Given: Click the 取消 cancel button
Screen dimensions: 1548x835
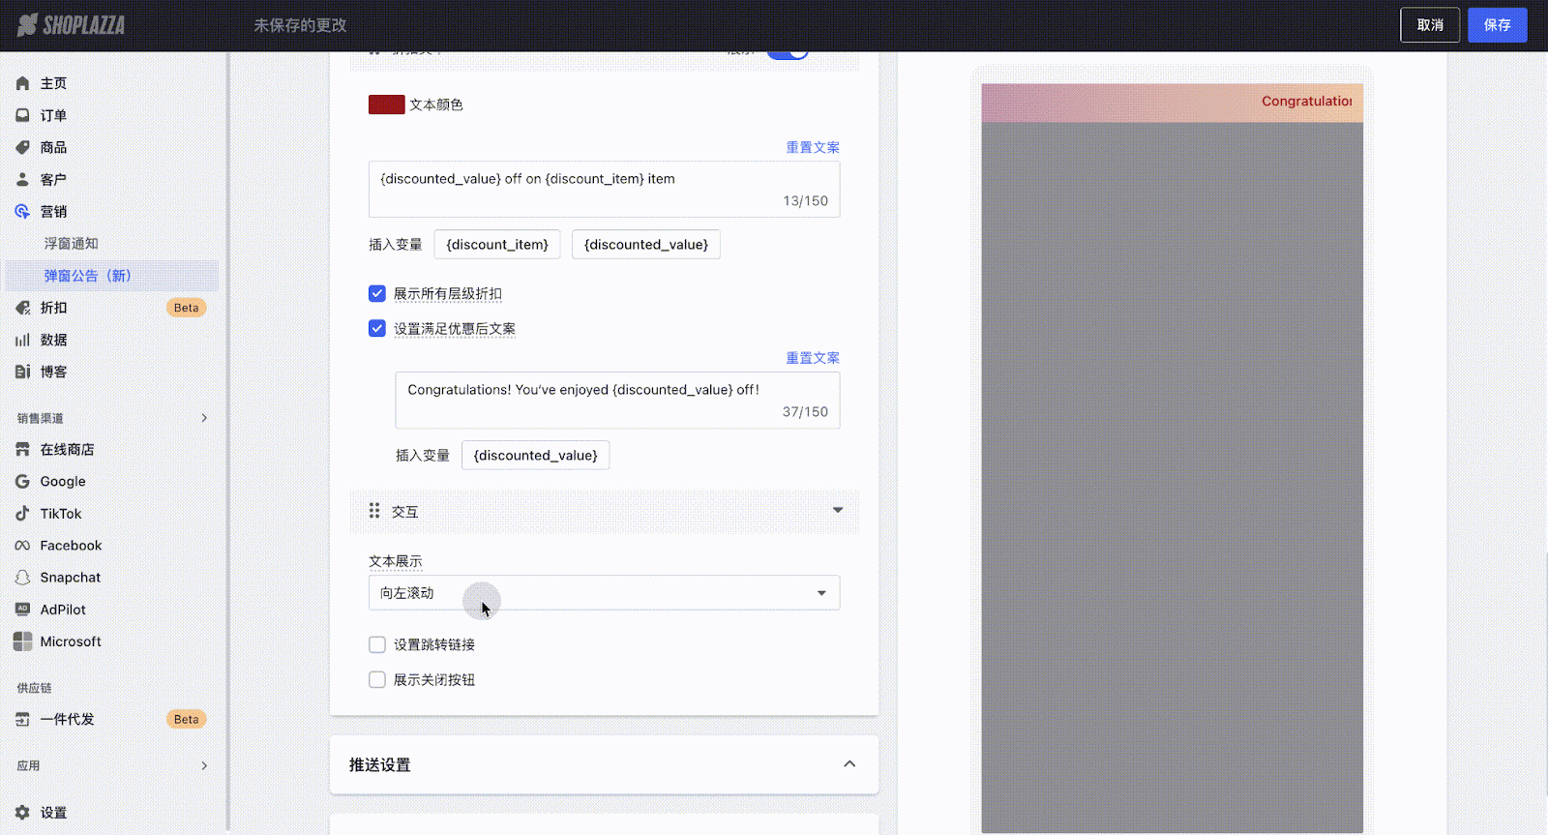Looking at the screenshot, I should [1430, 25].
